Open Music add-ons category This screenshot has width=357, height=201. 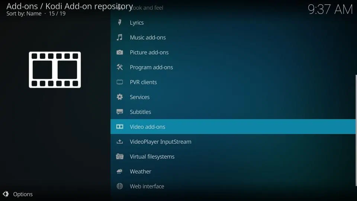pyautogui.click(x=233, y=37)
